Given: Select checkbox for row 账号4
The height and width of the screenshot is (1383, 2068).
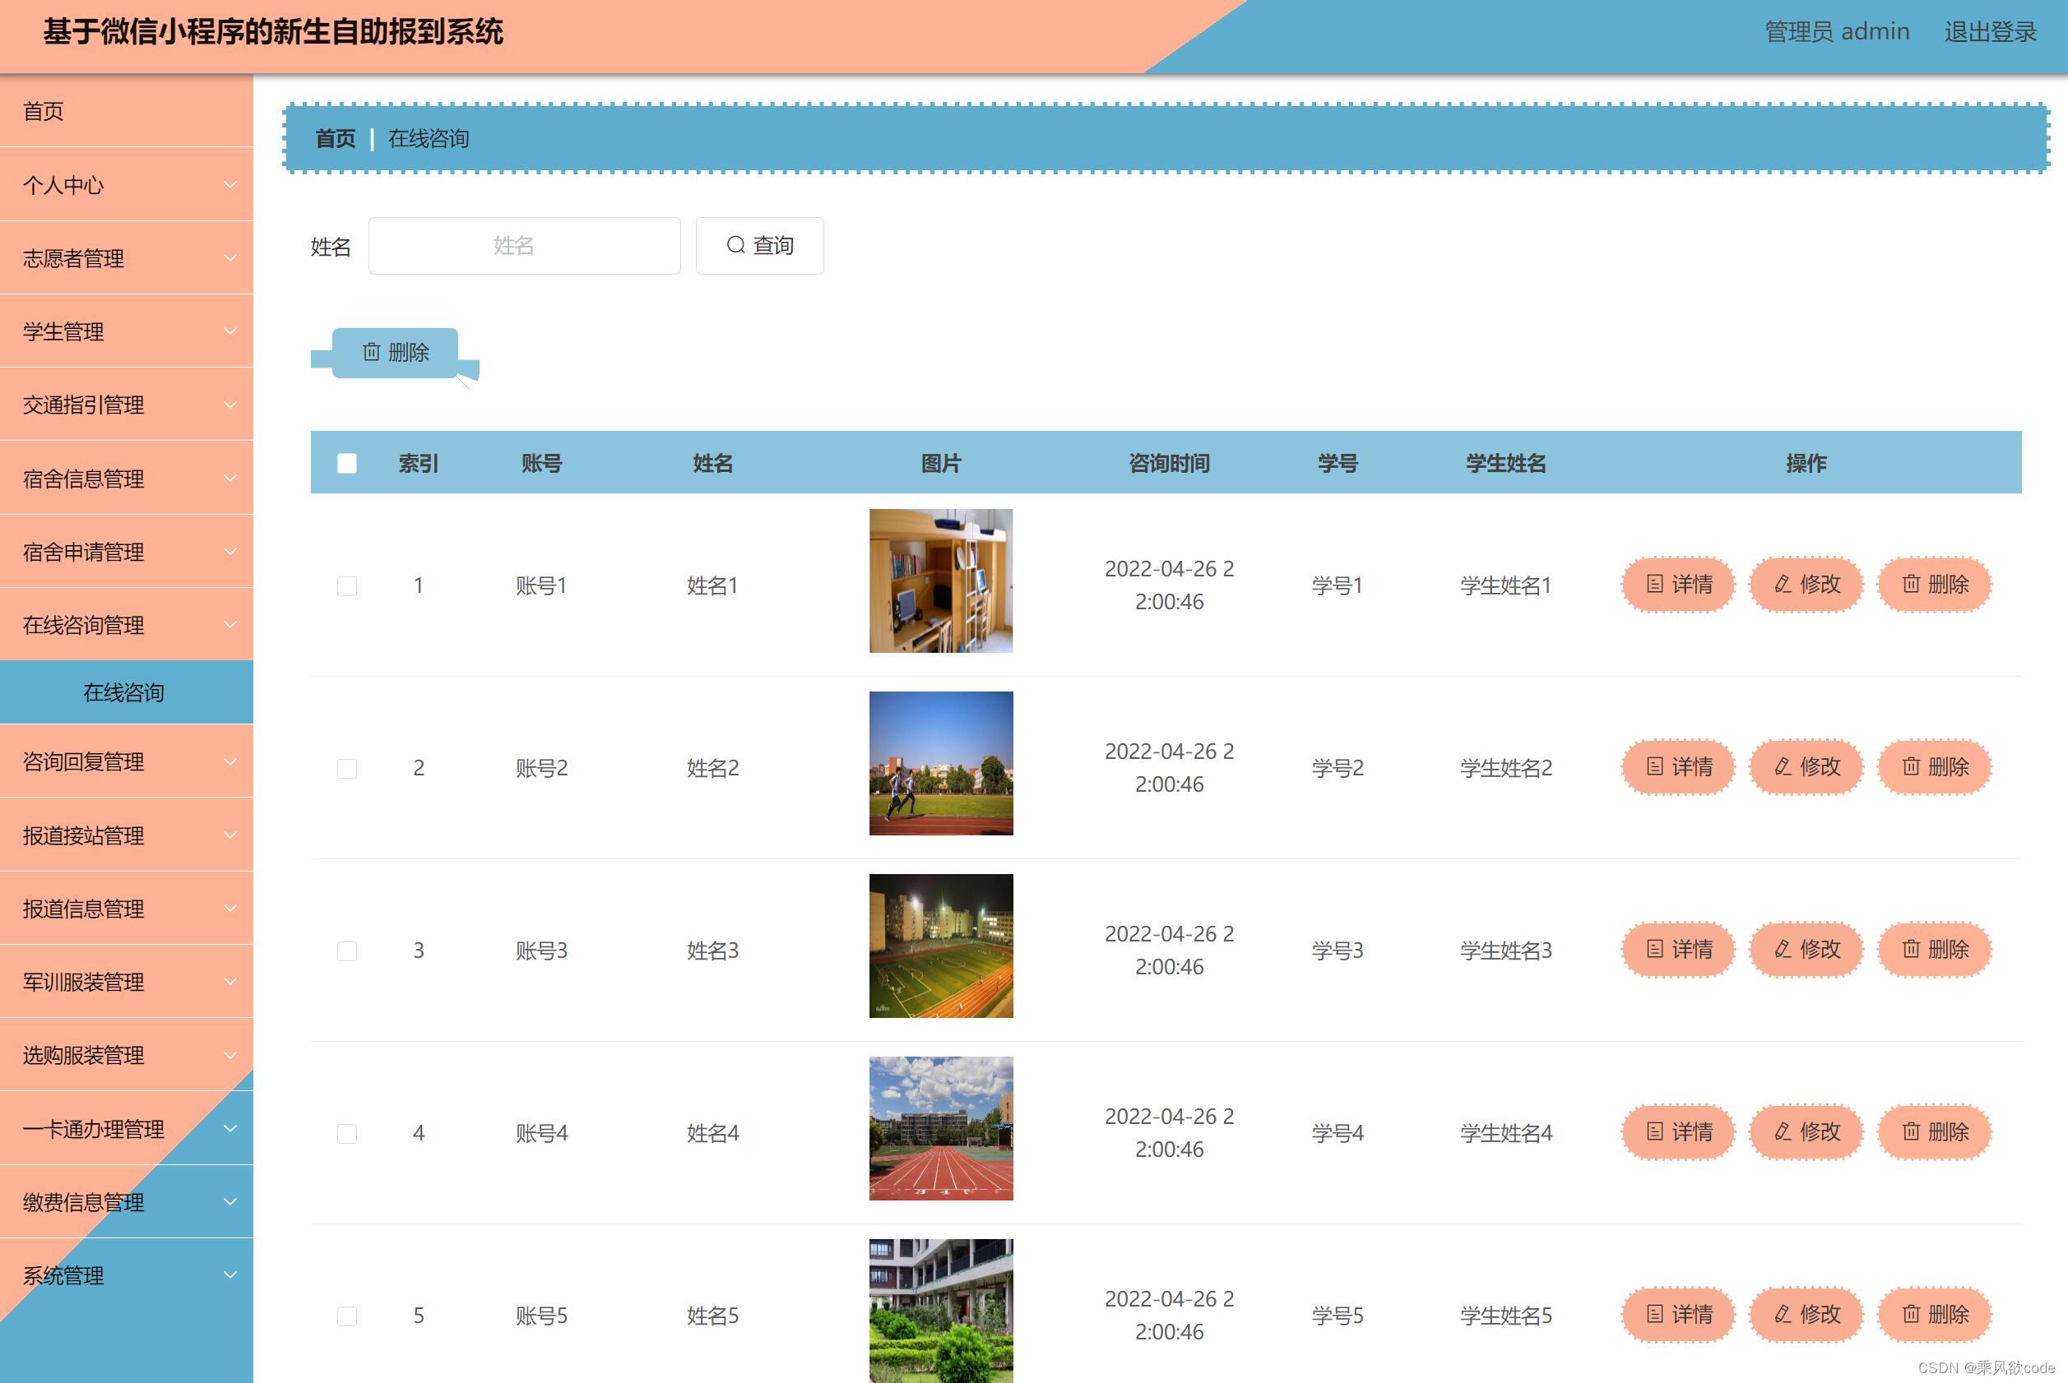Looking at the screenshot, I should [x=347, y=1133].
